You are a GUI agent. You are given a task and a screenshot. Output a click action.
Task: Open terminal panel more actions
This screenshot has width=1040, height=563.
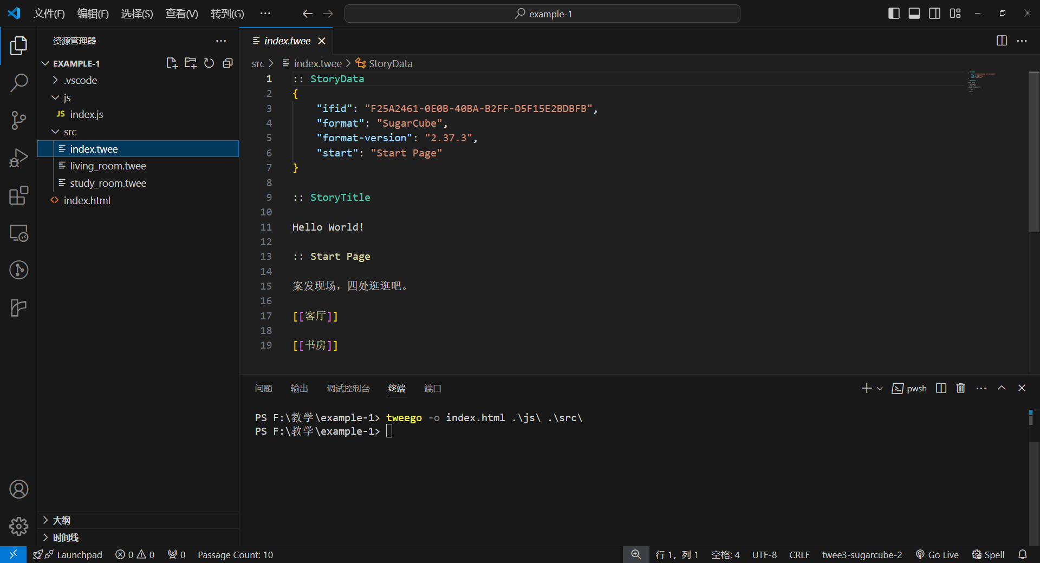(981, 388)
